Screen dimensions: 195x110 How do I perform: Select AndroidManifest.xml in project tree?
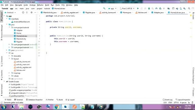tap(20, 22)
